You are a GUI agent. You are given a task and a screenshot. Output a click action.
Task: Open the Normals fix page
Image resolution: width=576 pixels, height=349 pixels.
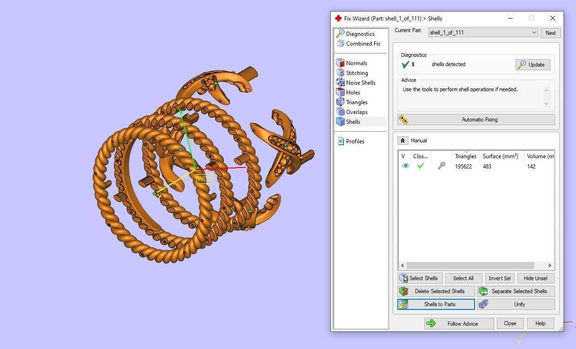tap(356, 63)
